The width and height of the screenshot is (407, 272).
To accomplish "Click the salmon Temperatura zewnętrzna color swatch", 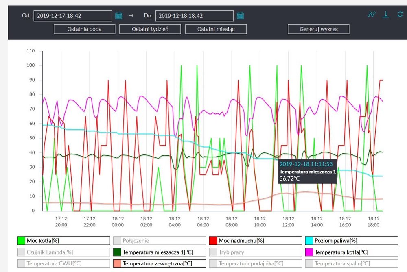I will 117,263.
